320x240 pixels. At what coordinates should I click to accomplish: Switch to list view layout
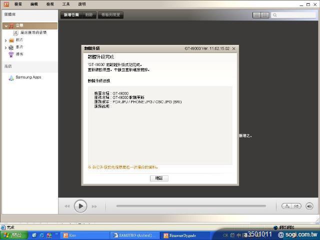point(257,15)
